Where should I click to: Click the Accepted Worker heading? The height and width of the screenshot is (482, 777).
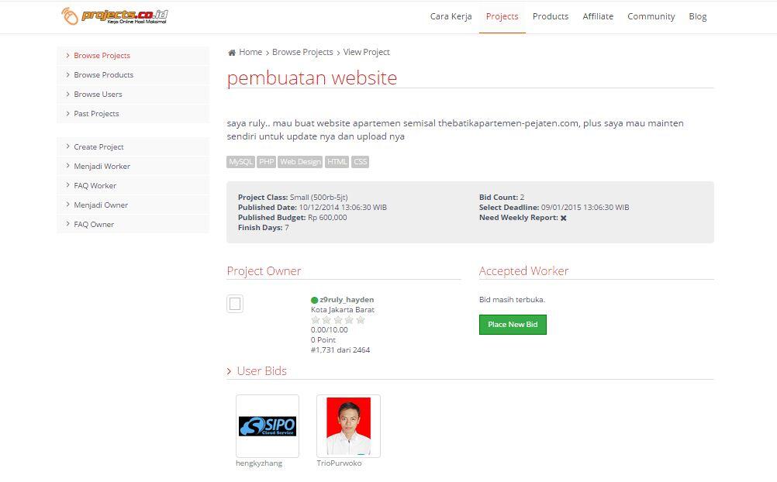coord(523,271)
